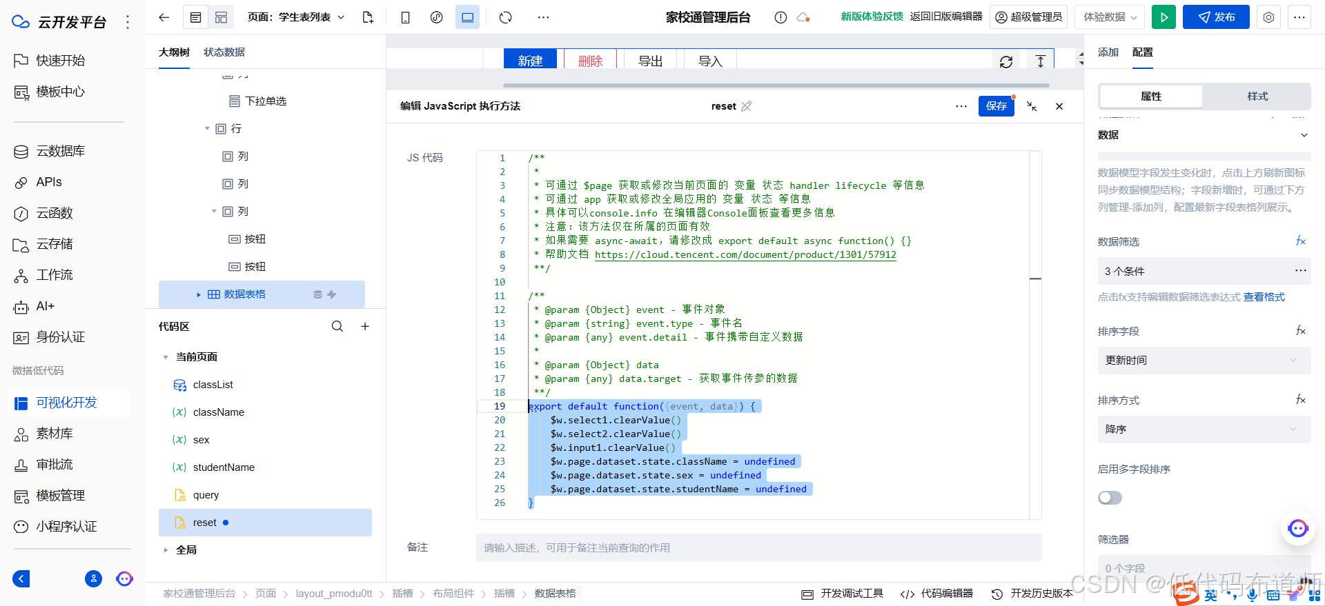Viewport: 1325px width, 606px height.
Task: Open the experience data dropdown
Action: (x=1110, y=17)
